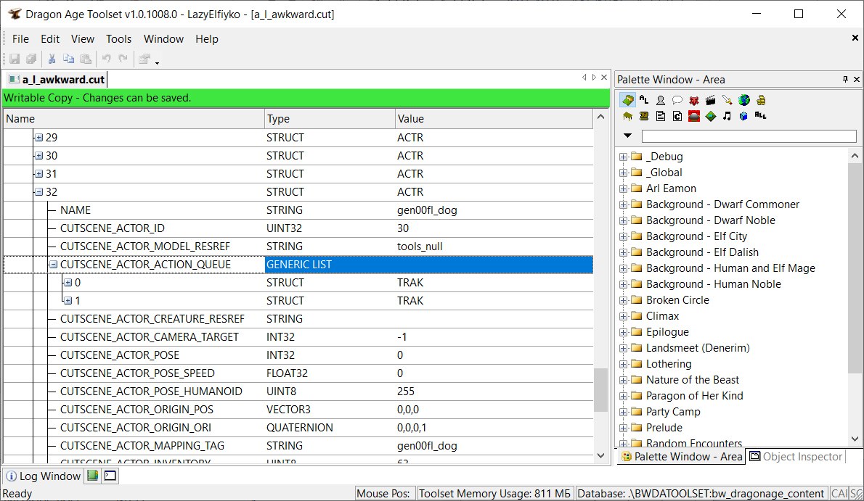Click the Type column header
Viewport: 864px width, 501px height.
click(x=330, y=119)
